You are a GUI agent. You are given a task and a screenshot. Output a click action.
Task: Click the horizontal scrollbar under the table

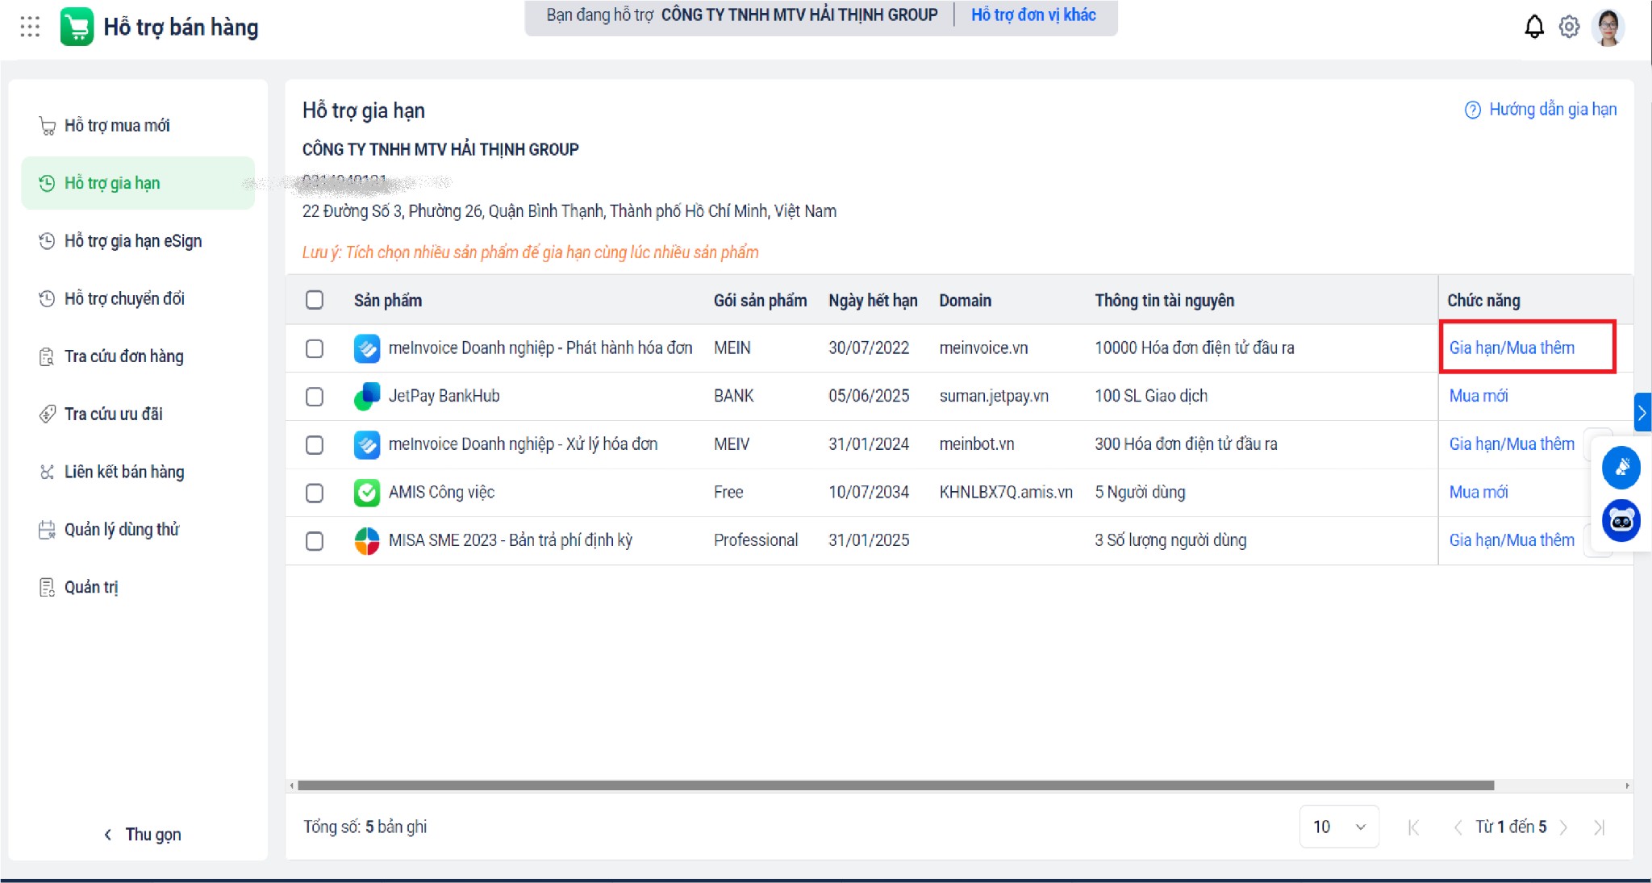(895, 785)
